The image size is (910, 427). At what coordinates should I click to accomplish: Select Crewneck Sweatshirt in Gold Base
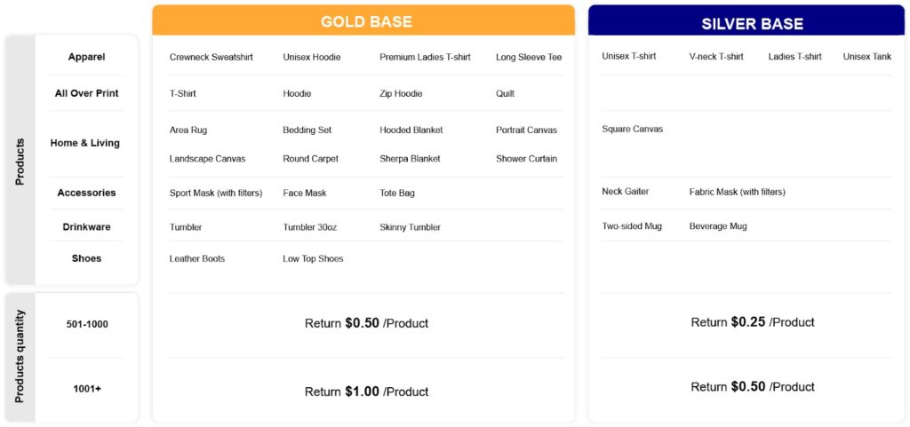pyautogui.click(x=212, y=58)
